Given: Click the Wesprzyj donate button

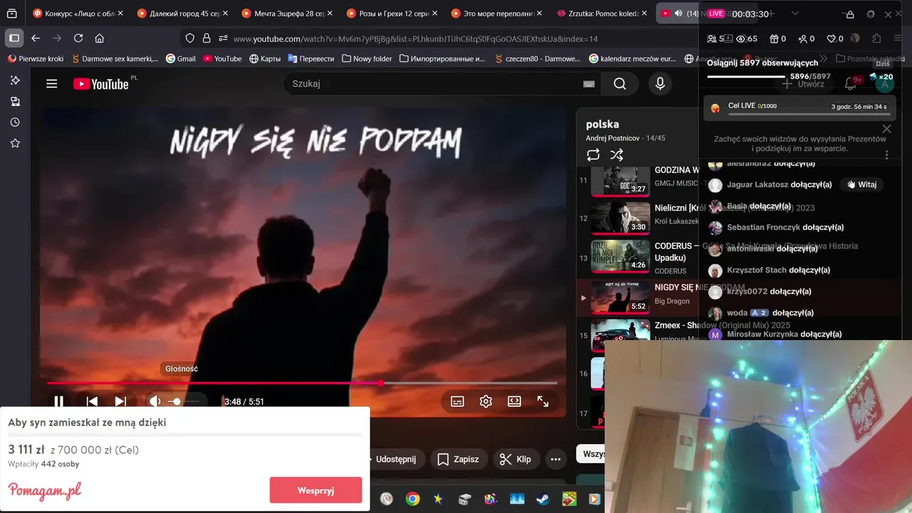Looking at the screenshot, I should tap(316, 490).
